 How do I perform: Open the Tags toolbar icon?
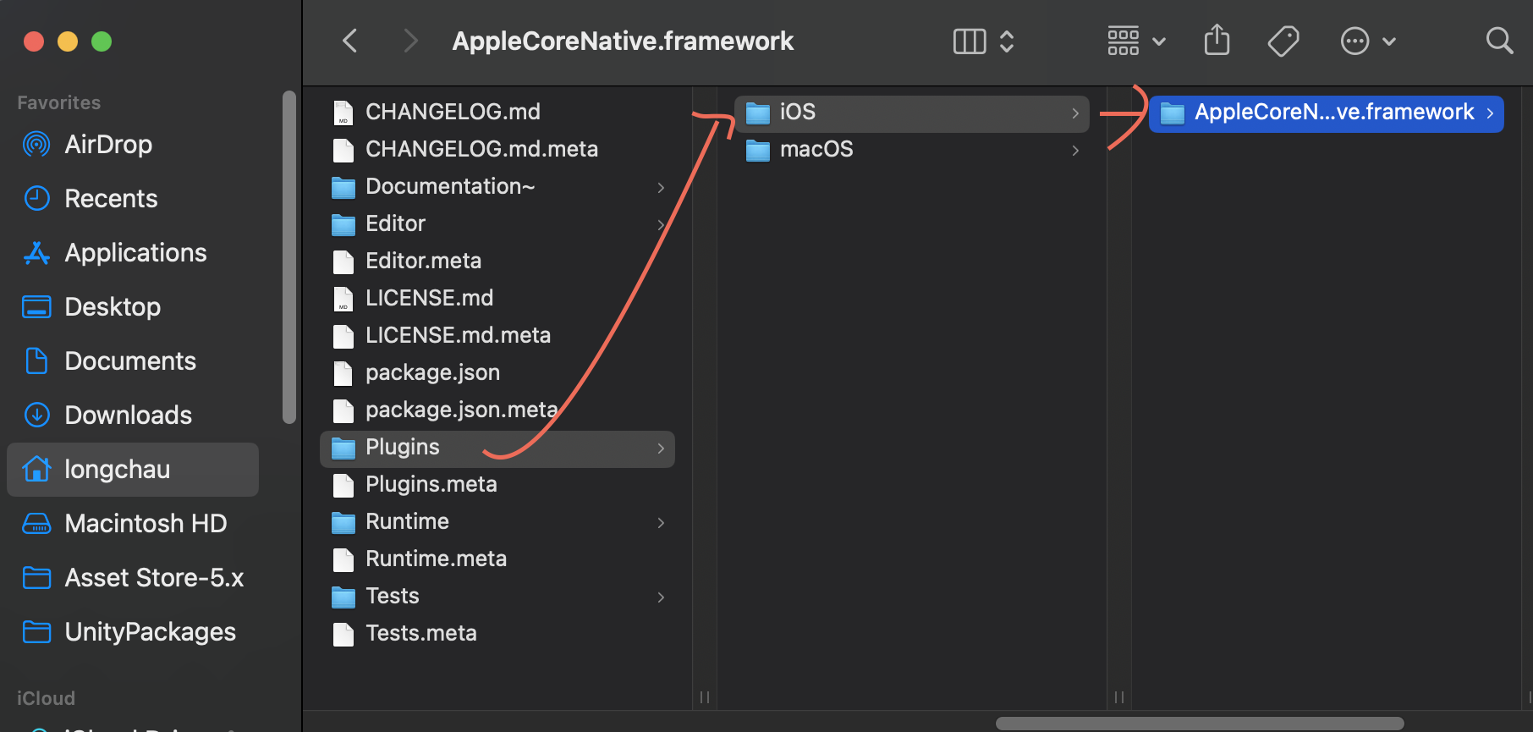click(x=1283, y=41)
